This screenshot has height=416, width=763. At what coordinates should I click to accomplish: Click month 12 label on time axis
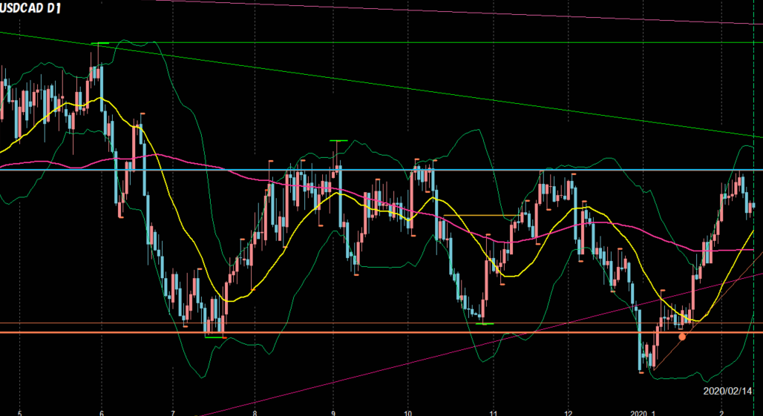[x=569, y=413]
